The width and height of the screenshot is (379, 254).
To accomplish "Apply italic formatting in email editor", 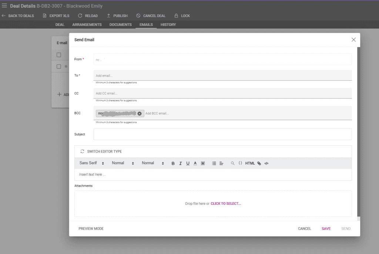I will 180,163.
